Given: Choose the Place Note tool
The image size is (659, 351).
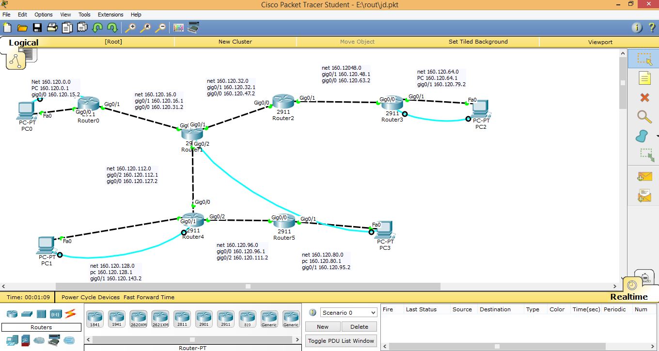Looking at the screenshot, I should tap(644, 78).
